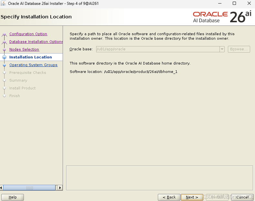Select the Installation Location step
The height and width of the screenshot is (201, 255).
(x=30, y=57)
